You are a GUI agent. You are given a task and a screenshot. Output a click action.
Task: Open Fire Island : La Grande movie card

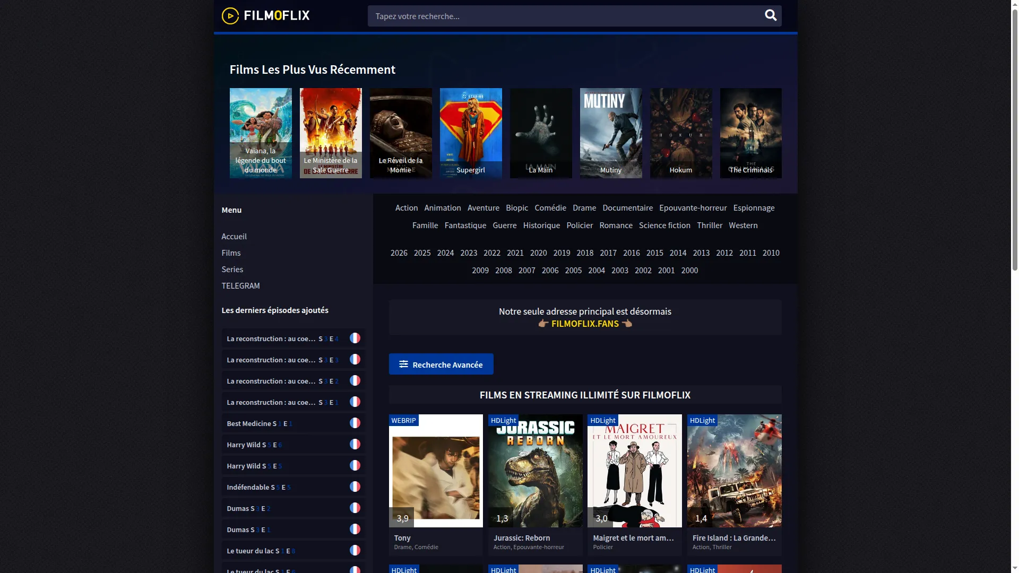click(734, 484)
